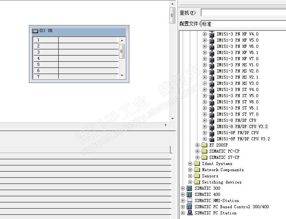Screen dimensions: 286x219
Task: Click the SIMATIC 300 catalog icon
Action: 190,188
